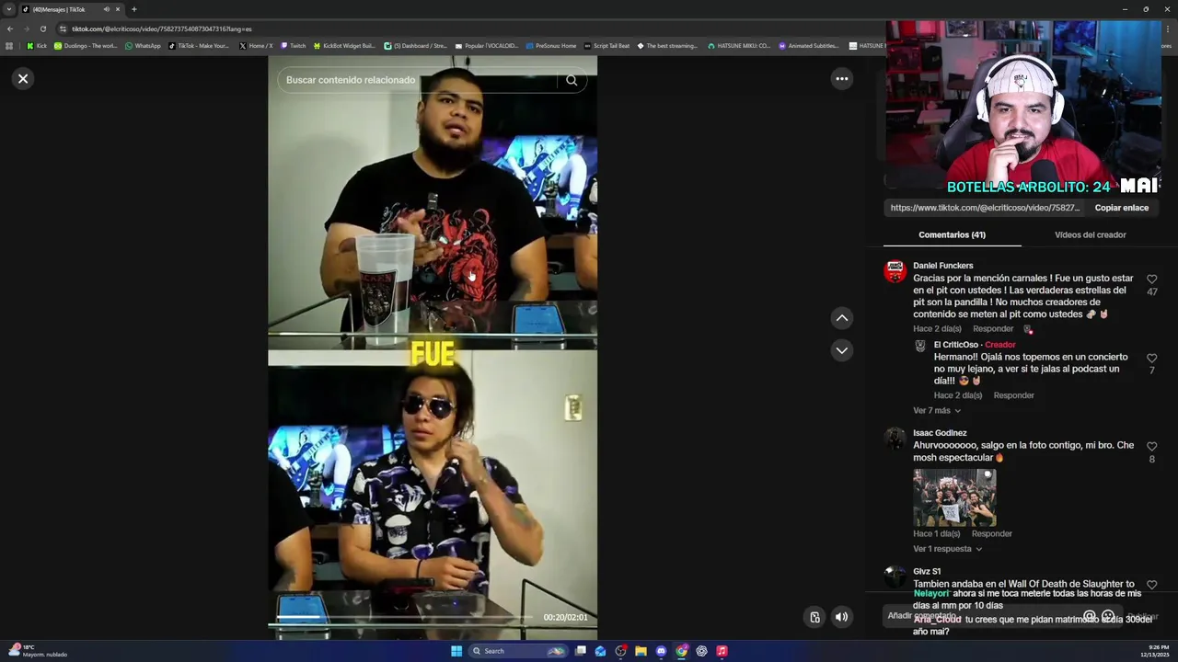Screen dimensions: 1178x662
Task: Click the video progress bar
Action: click(x=405, y=617)
